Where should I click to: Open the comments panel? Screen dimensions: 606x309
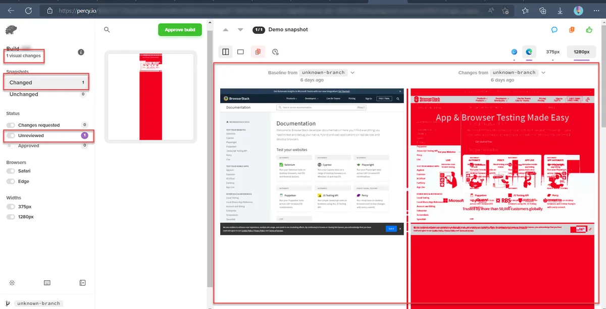click(554, 30)
